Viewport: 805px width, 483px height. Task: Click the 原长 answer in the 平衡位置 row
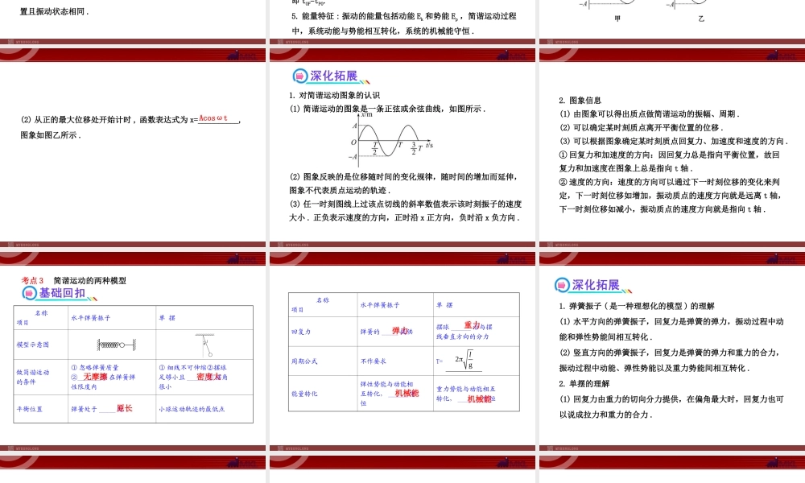tap(122, 408)
